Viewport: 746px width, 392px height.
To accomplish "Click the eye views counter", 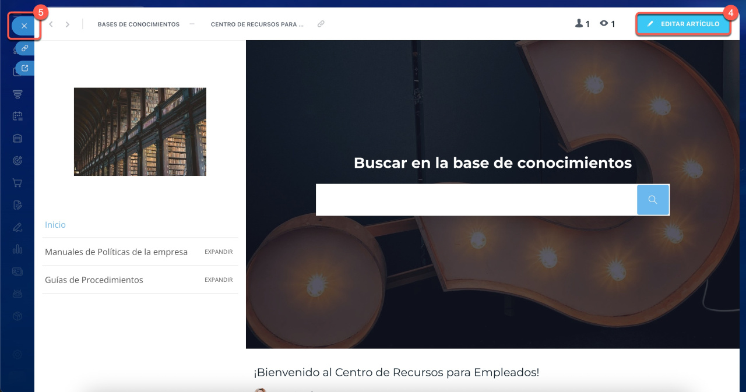I will tap(607, 24).
